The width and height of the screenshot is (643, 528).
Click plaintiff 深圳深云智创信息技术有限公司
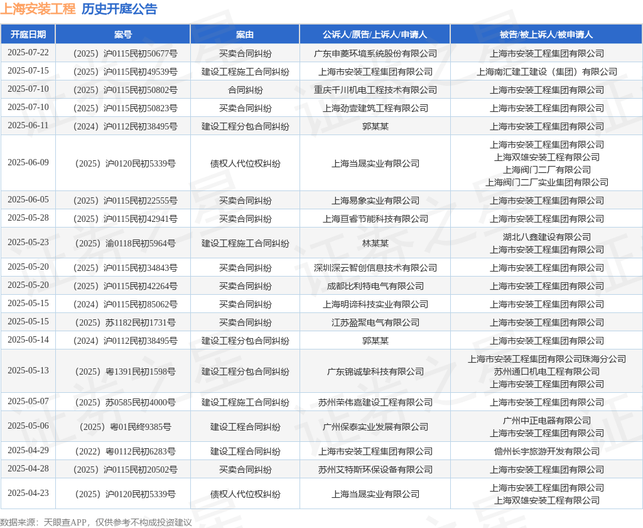pyautogui.click(x=376, y=268)
